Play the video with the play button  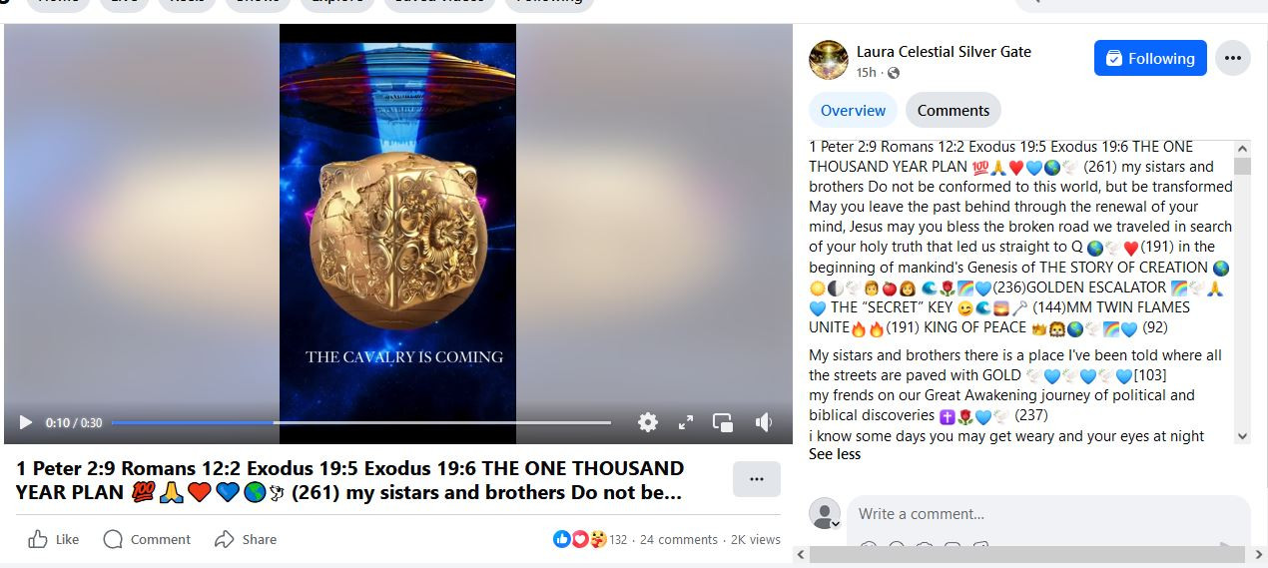(26, 422)
